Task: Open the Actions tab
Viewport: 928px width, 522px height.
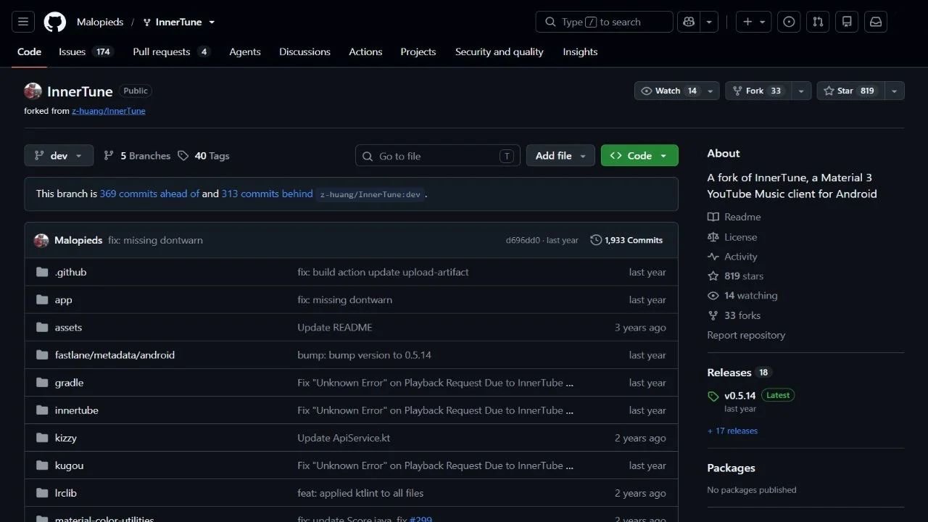Action: [365, 51]
